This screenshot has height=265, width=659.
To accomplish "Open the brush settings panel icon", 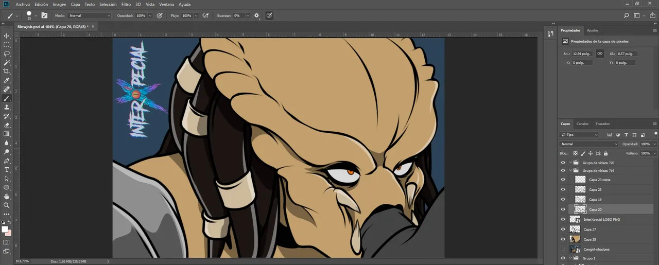I will pos(44,16).
